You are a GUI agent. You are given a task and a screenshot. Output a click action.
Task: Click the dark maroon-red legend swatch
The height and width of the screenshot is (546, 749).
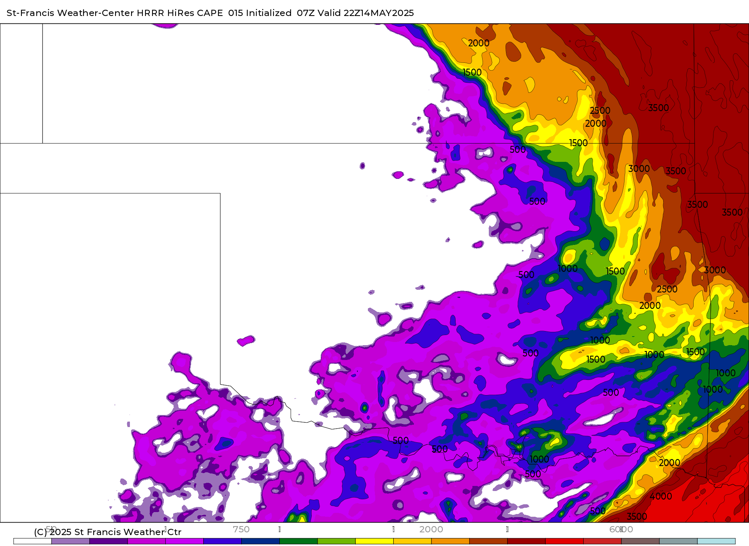(x=526, y=541)
